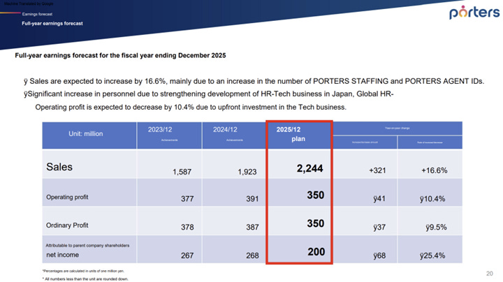Select the title ending 'December 2025'
The height and width of the screenshot is (282, 503).
[x=120, y=55]
